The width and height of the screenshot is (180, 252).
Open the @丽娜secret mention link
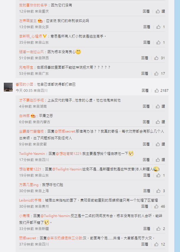pyautogui.click(x=65, y=131)
